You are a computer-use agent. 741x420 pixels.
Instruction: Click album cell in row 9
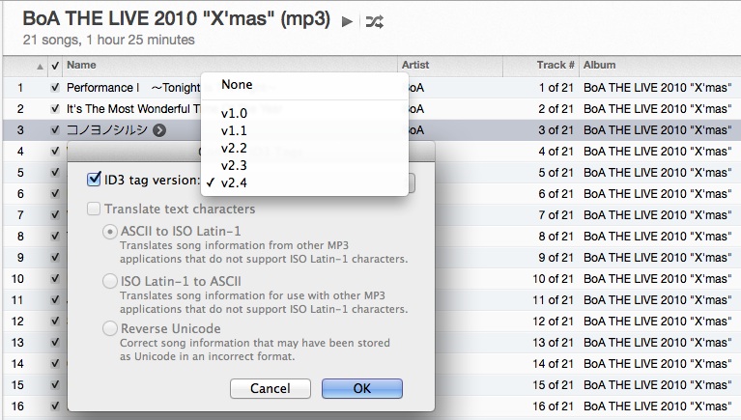tap(657, 258)
